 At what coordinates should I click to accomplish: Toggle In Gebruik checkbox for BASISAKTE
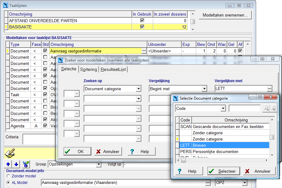pos(142,27)
